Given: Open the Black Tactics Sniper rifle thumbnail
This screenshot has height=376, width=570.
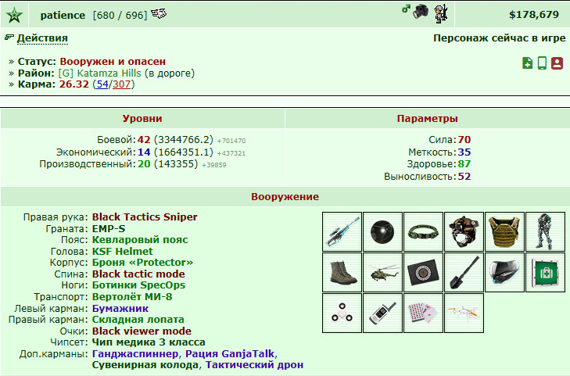Looking at the screenshot, I should tap(342, 232).
